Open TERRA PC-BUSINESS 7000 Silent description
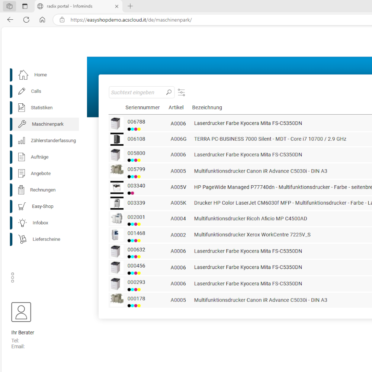 coord(270,139)
